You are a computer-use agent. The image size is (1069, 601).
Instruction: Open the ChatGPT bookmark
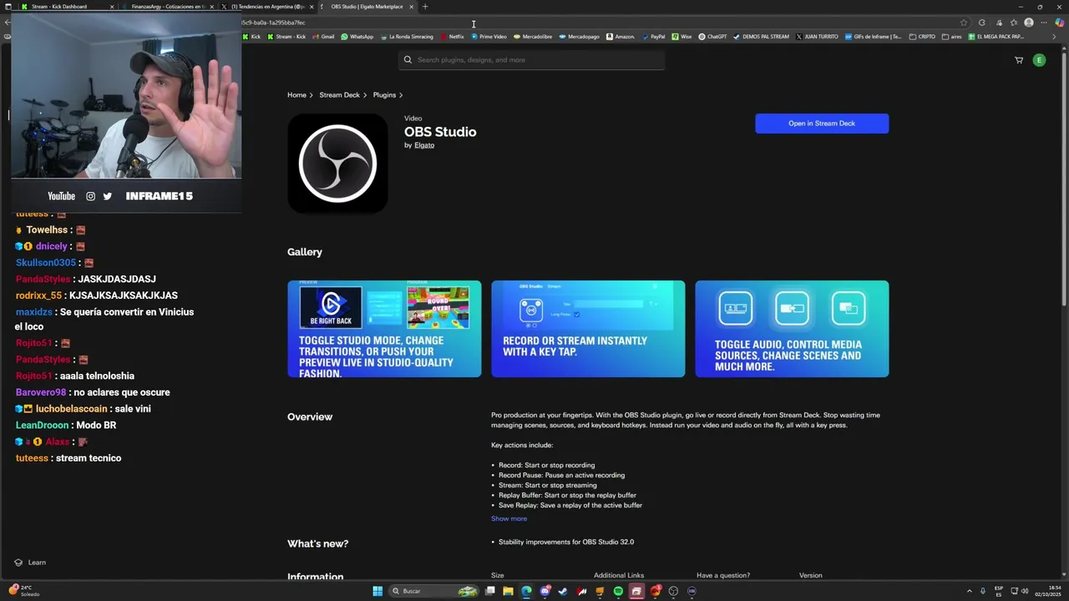point(712,37)
